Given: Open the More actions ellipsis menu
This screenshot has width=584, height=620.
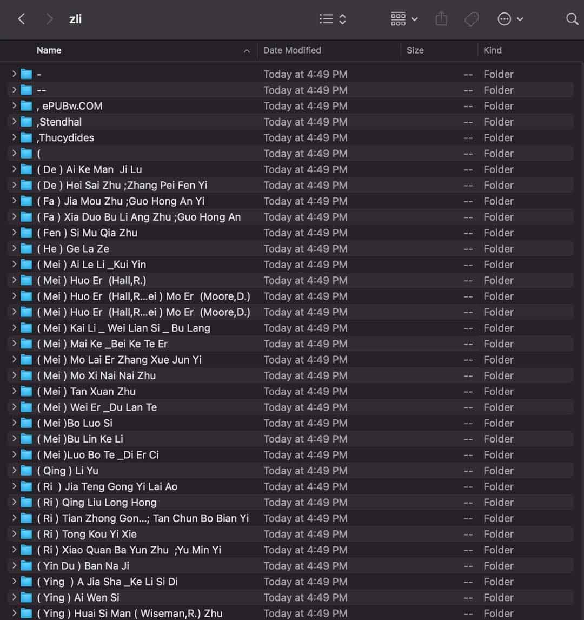Looking at the screenshot, I should (x=510, y=19).
